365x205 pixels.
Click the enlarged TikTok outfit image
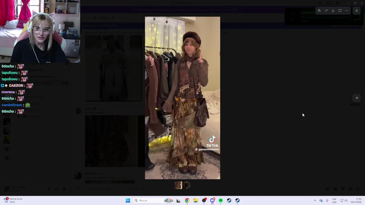182,98
